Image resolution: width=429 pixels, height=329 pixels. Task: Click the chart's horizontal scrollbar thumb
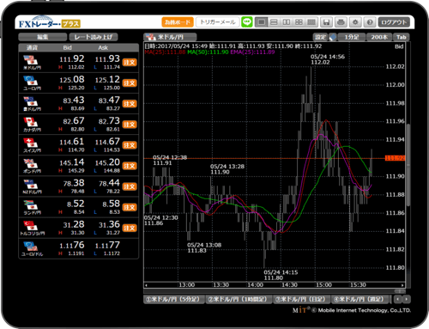(400, 291)
